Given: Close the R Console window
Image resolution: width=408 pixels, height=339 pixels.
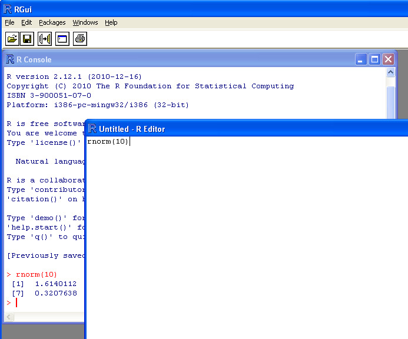Looking at the screenshot, I should click(x=388, y=59).
